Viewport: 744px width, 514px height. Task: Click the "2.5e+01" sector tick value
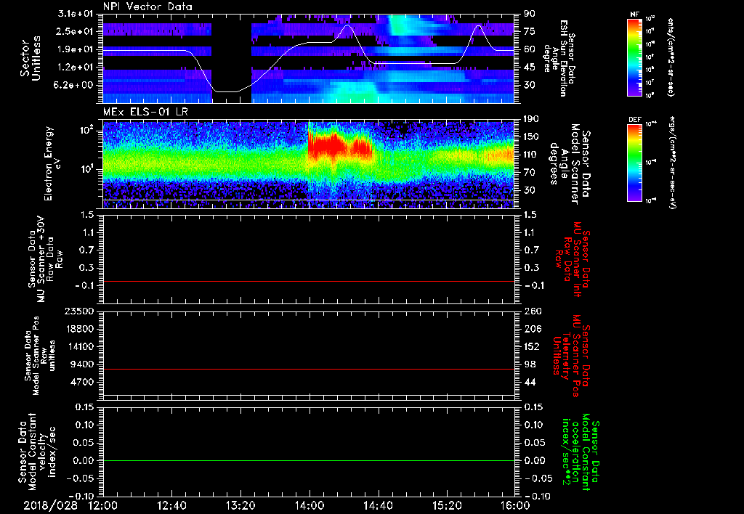(75, 31)
